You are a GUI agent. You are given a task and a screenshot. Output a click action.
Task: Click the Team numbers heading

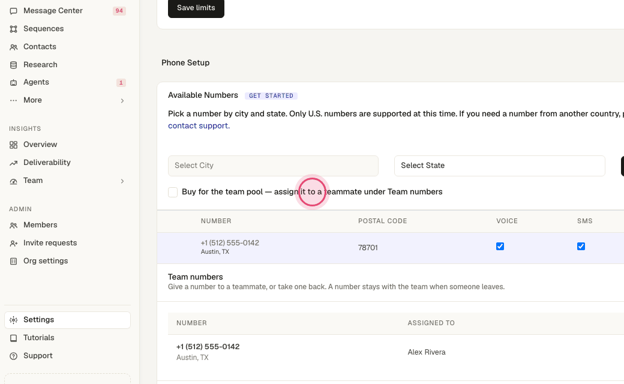click(196, 277)
